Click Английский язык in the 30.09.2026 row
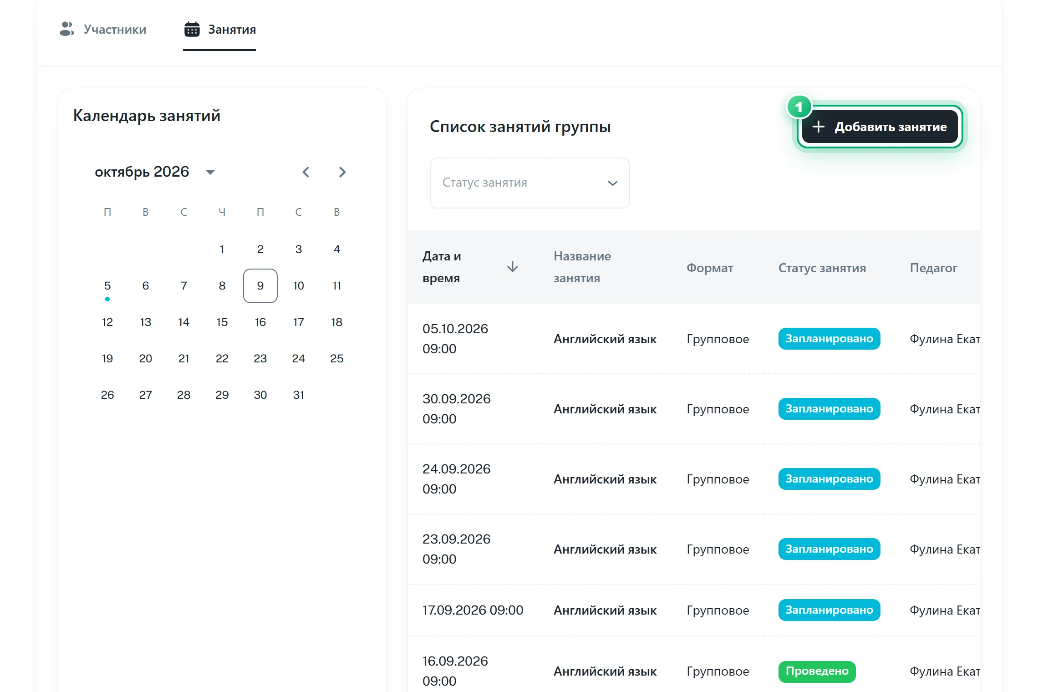The image size is (1038, 692). coord(605,409)
